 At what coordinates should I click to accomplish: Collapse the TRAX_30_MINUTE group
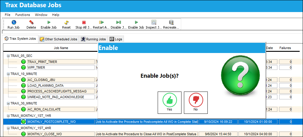[x=8, y=103]
